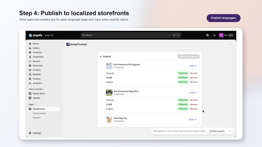
Task: Click the Customers person icon
Action: 30,57
